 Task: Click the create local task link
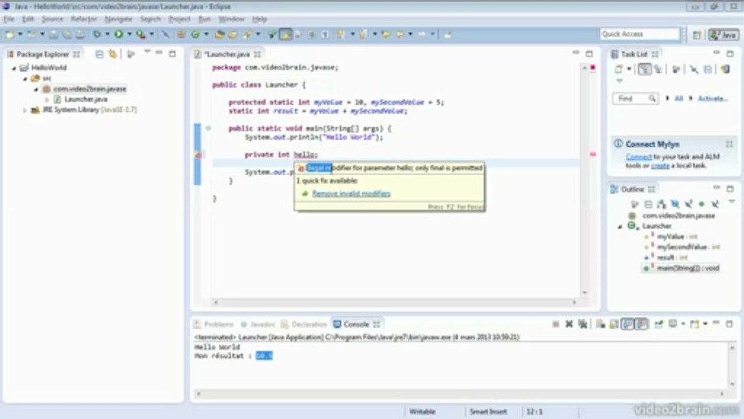[x=660, y=166]
